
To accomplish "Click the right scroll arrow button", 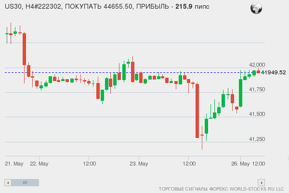I will tap(262, 183).
